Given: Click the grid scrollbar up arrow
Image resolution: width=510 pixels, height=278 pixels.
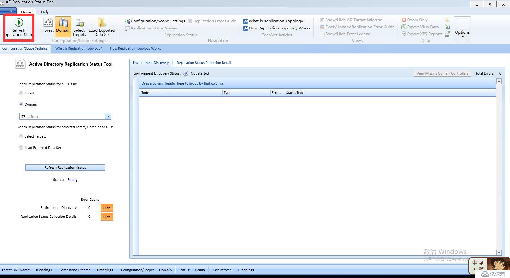Looking at the screenshot, I should [499, 81].
